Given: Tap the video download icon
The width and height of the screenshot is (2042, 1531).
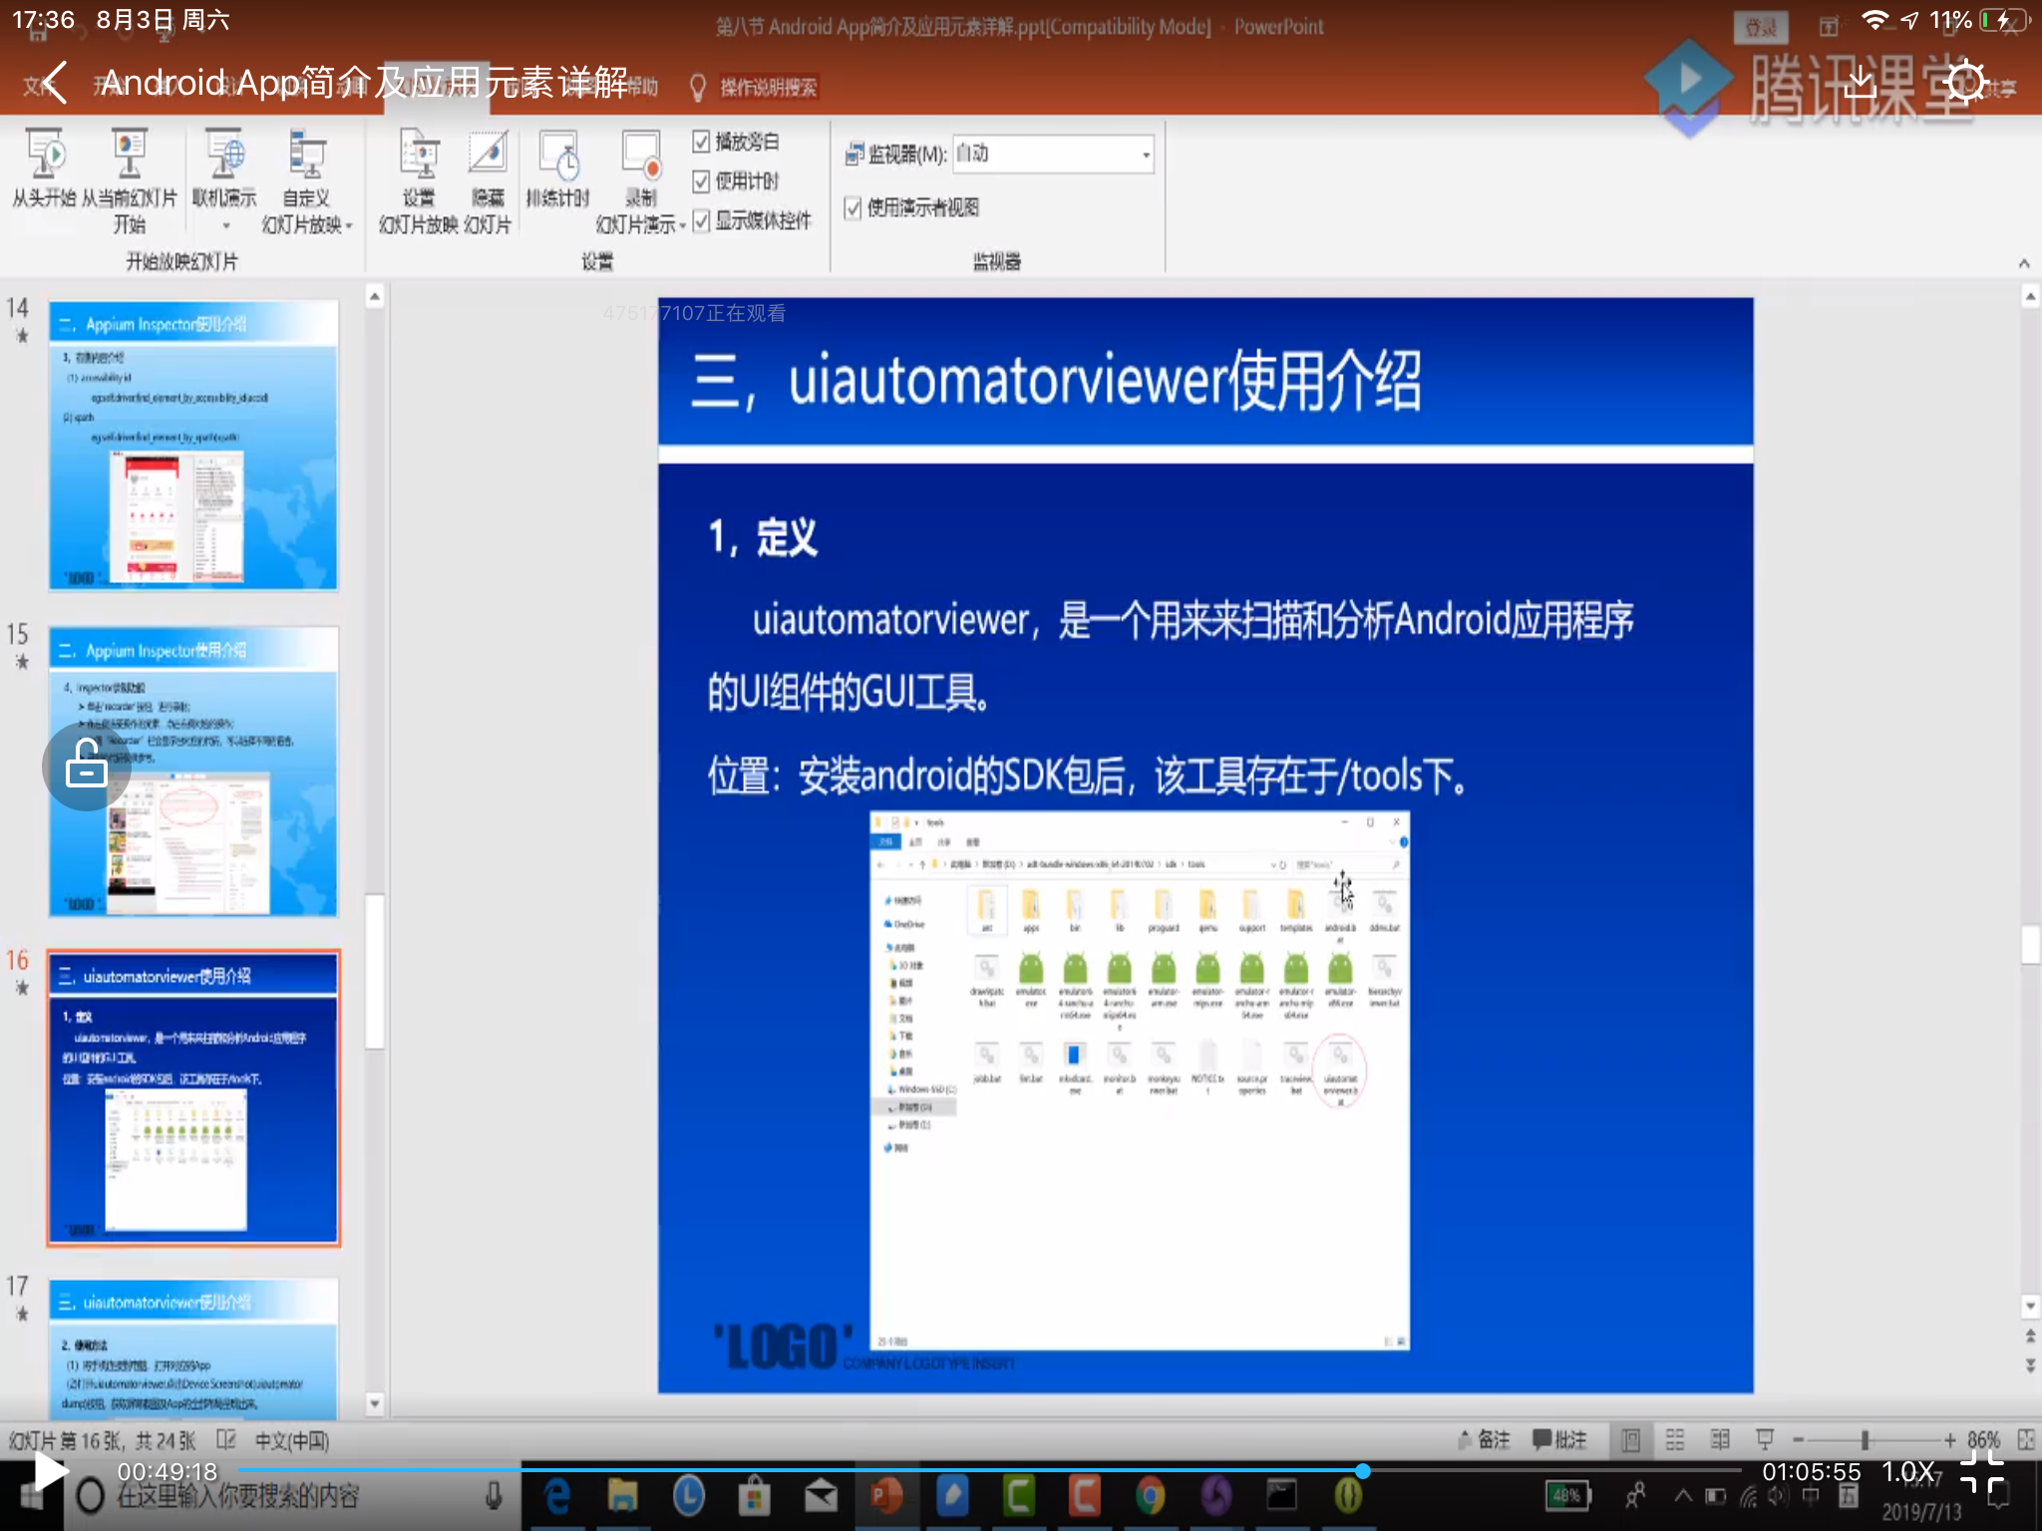Looking at the screenshot, I should point(1861,82).
